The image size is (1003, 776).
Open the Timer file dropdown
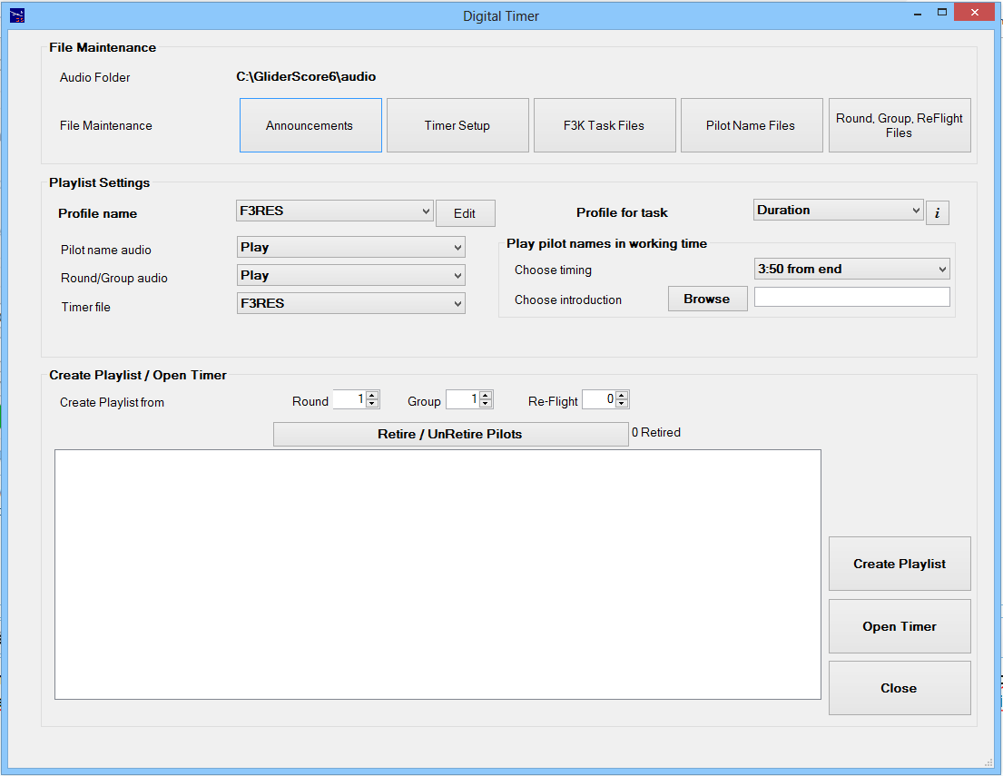pos(350,303)
